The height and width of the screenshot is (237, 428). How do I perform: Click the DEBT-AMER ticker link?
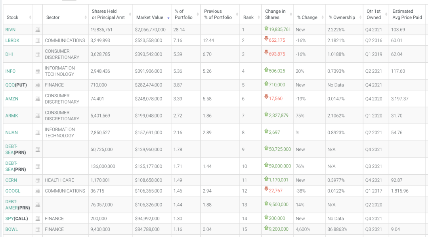coord(11,205)
